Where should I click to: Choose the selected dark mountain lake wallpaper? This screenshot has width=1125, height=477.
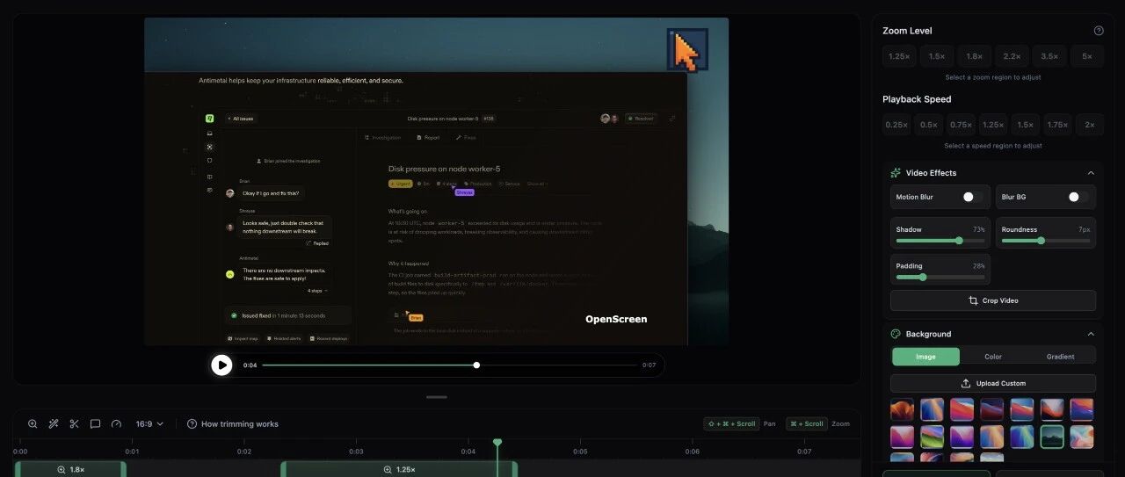pos(1052,437)
